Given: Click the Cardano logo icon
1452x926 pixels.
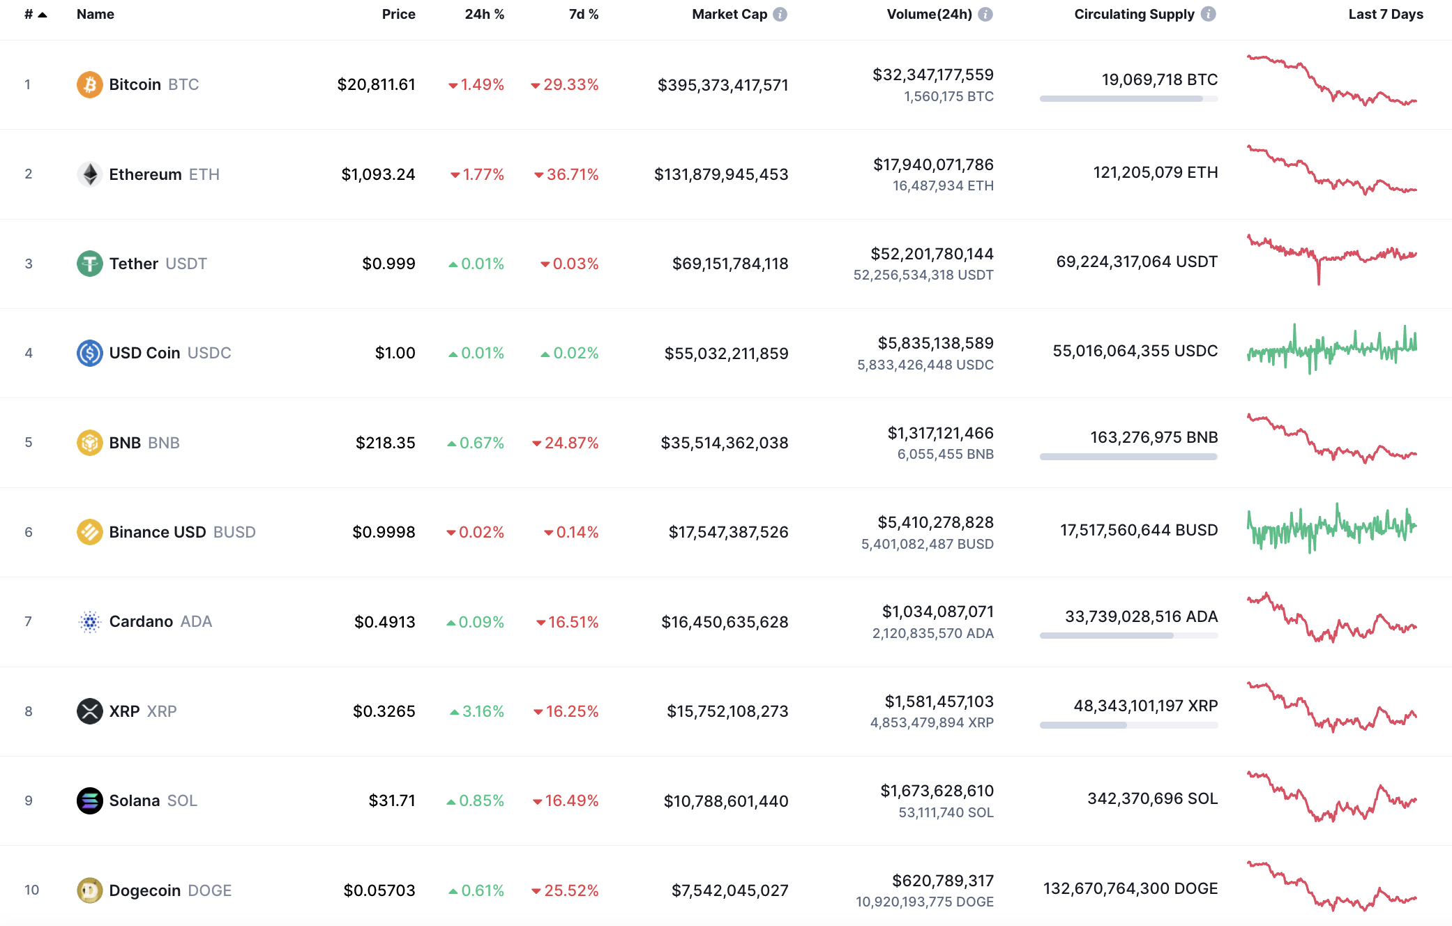Looking at the screenshot, I should point(89,621).
